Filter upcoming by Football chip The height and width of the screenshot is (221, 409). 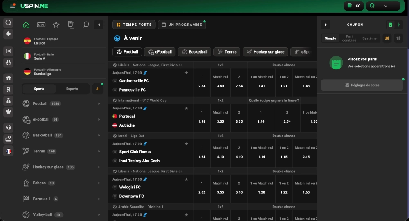127,52
